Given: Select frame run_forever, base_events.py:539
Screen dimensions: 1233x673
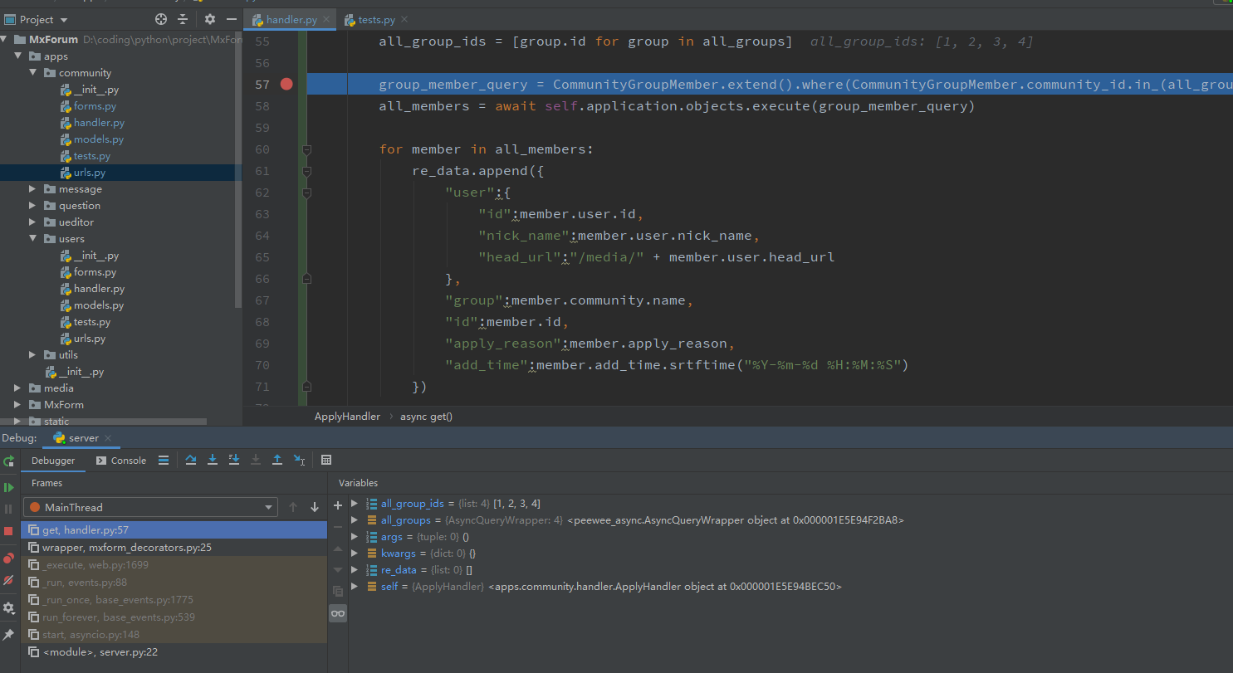Looking at the screenshot, I should tap(174, 617).
